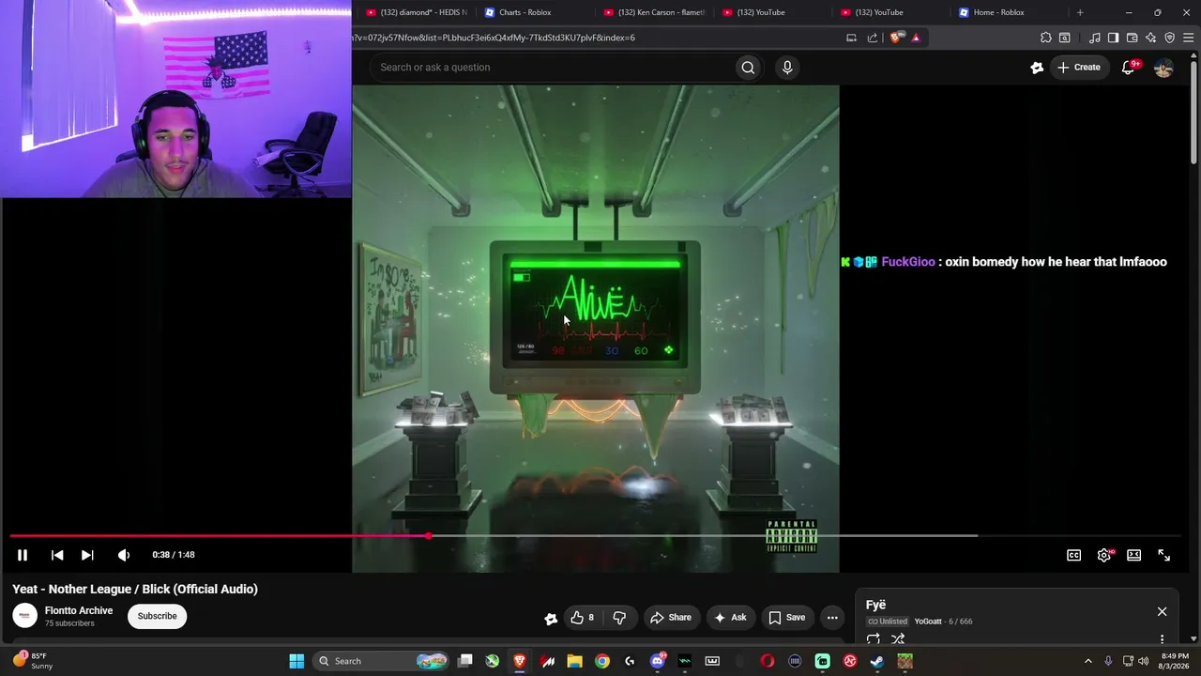Open video player settings gear
This screenshot has width=1201, height=676.
click(x=1104, y=555)
